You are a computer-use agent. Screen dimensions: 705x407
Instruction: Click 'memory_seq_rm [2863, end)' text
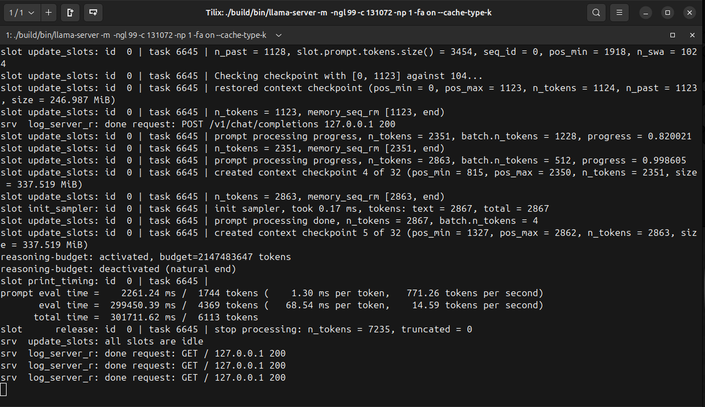coord(375,196)
